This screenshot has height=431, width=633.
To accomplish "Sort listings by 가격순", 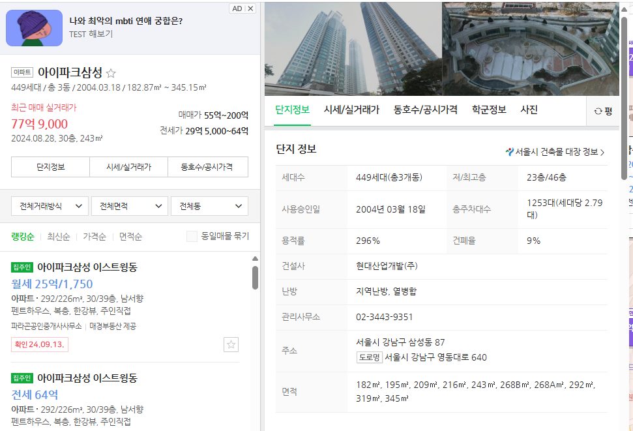I will pos(95,237).
